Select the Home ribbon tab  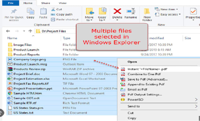(28, 3)
